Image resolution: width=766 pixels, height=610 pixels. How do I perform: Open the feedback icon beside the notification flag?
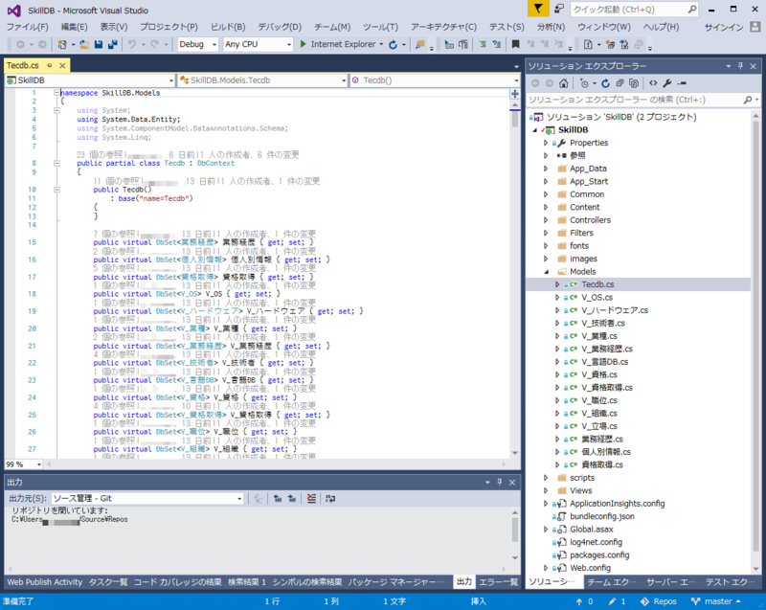(x=559, y=9)
